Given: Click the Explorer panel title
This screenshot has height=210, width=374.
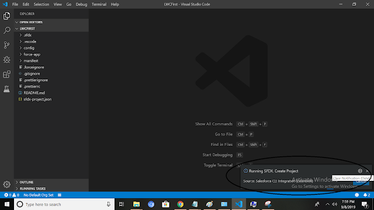Looking at the screenshot, I should pyautogui.click(x=27, y=14).
